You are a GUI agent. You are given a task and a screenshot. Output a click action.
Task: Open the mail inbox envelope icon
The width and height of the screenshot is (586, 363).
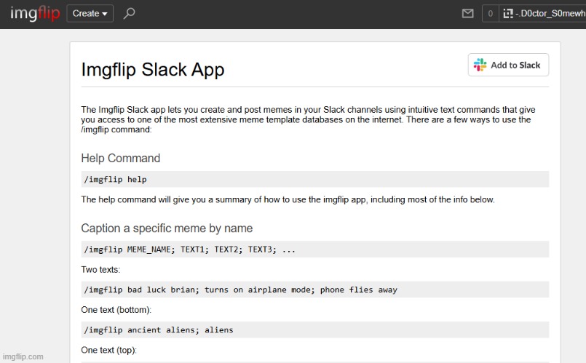click(x=468, y=14)
